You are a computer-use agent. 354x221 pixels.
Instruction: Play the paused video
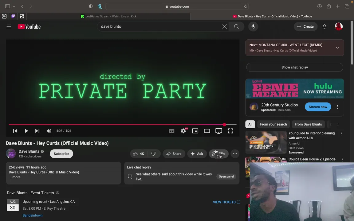tap(26, 131)
